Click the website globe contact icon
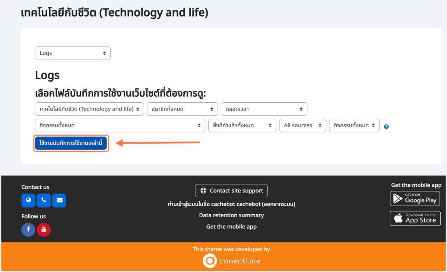 click(28, 200)
